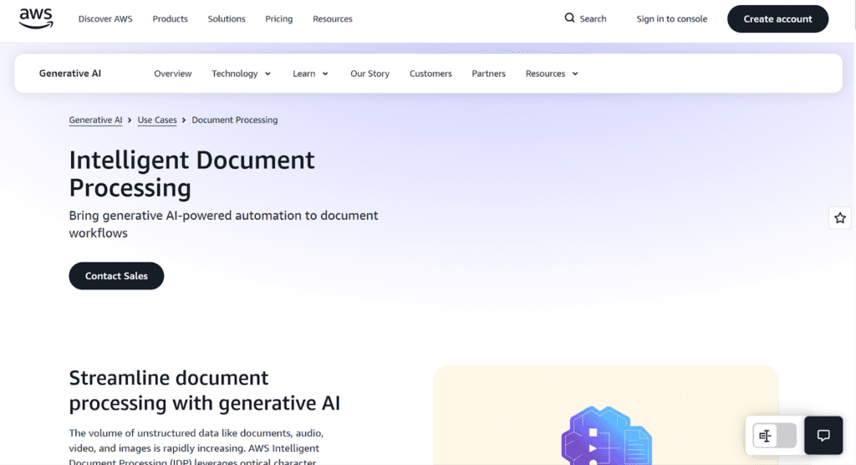Image resolution: width=856 pixels, height=465 pixels.
Task: Click Sign in to console link
Action: (x=671, y=18)
